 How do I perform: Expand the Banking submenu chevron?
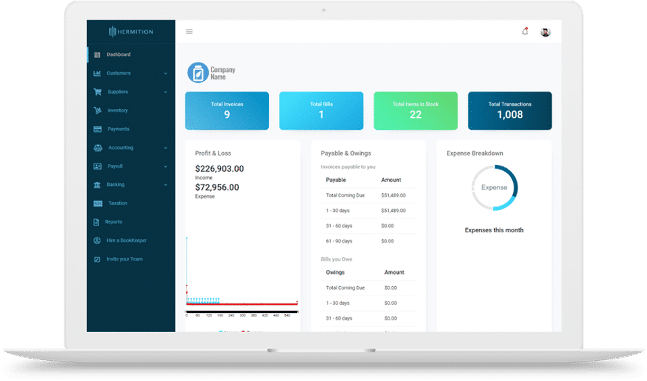[166, 184]
